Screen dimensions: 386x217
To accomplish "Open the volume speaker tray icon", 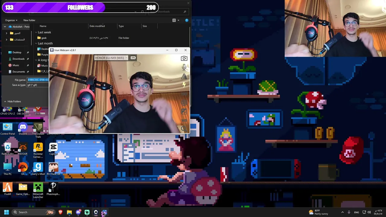I will tap(369, 212).
